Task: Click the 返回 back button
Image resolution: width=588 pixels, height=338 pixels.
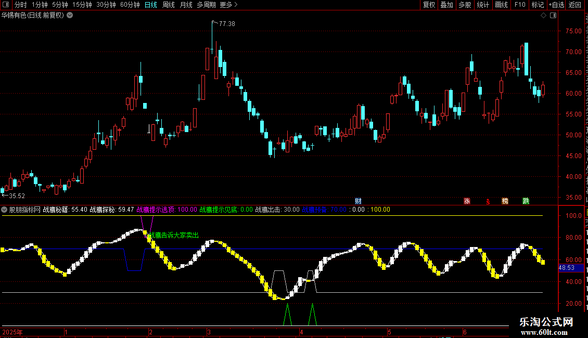Action: coord(574,5)
